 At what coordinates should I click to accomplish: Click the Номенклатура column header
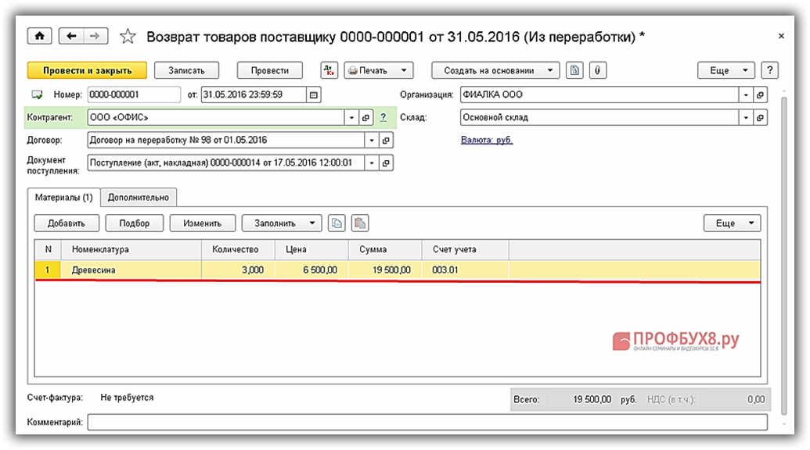point(131,249)
